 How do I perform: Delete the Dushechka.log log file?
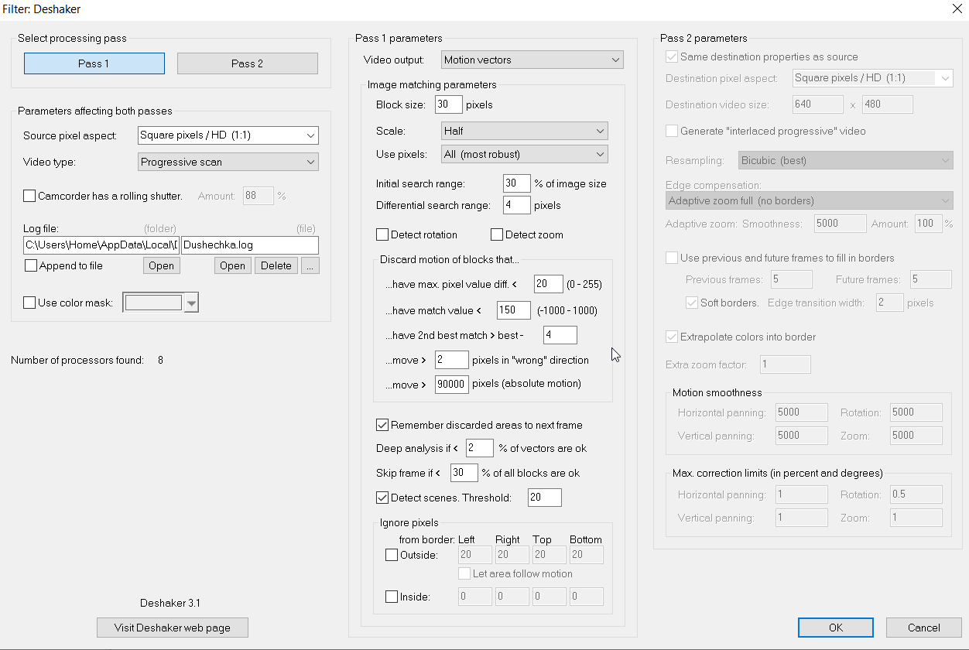click(276, 265)
